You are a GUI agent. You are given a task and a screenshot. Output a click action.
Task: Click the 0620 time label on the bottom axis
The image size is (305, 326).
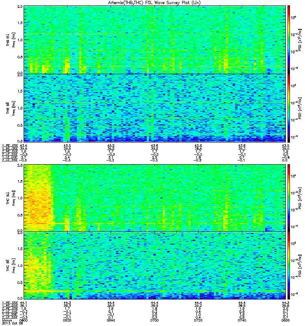click(67, 320)
